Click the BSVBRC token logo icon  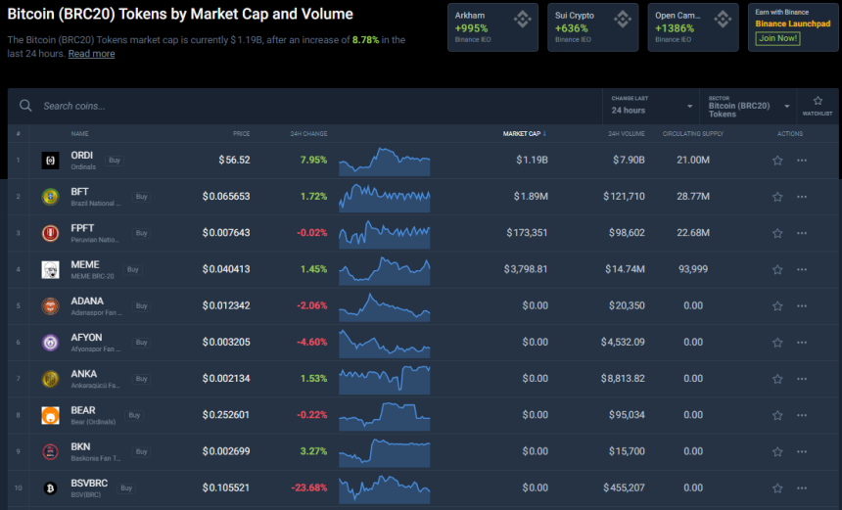point(50,487)
